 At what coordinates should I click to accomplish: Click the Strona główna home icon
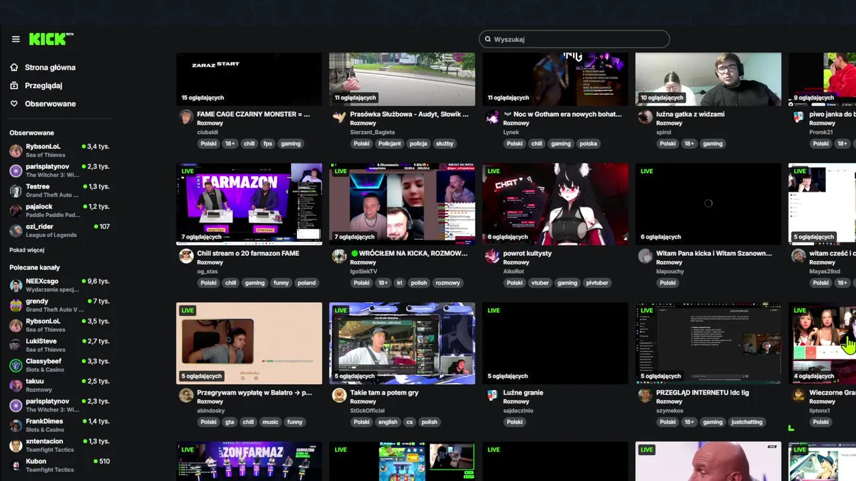coord(14,67)
